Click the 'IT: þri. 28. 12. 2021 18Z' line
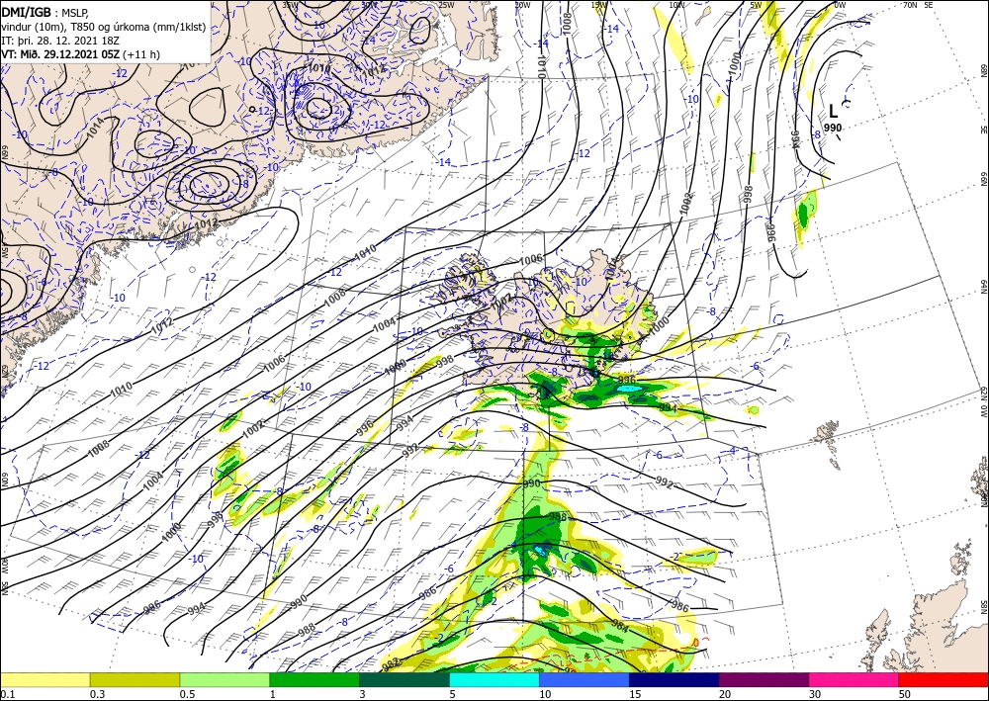 pyautogui.click(x=61, y=41)
